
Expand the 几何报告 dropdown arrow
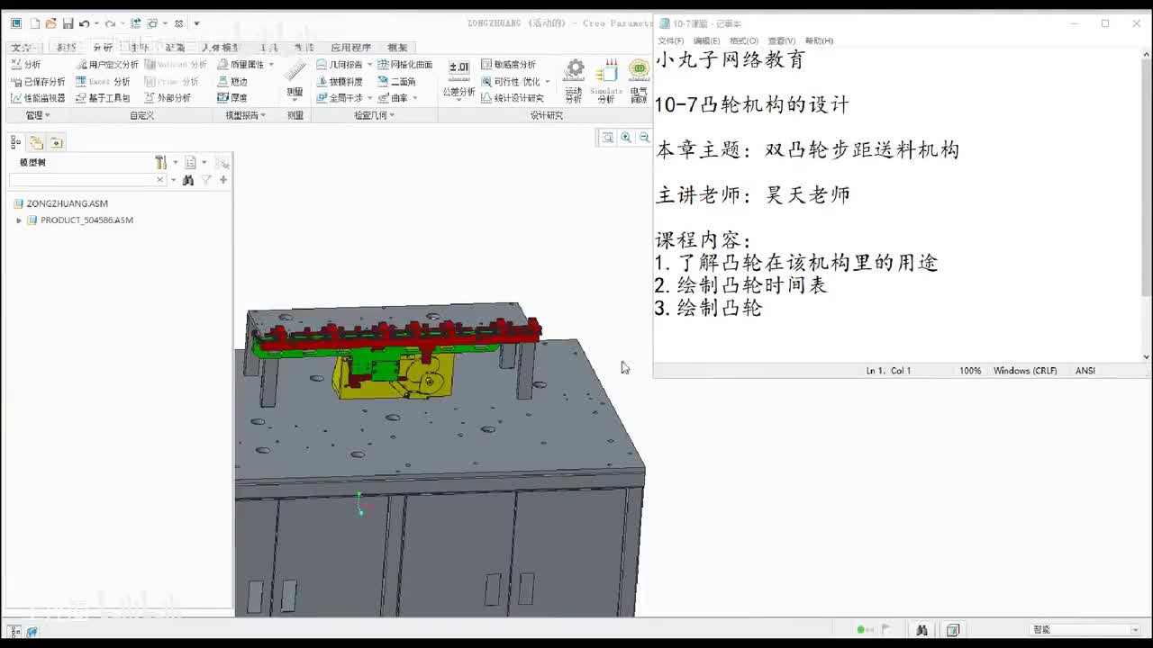(x=369, y=65)
